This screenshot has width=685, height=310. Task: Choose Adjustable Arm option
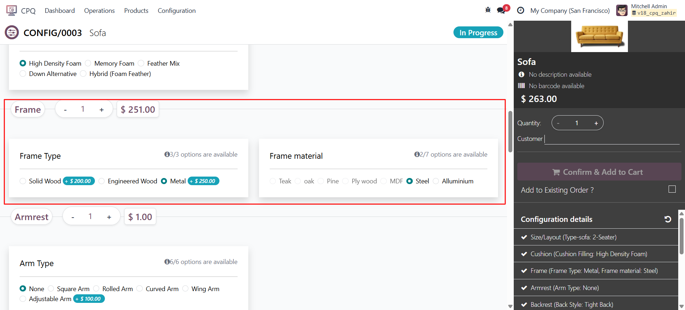pos(23,299)
